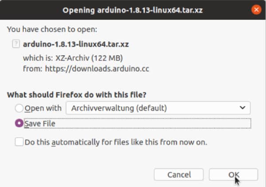Enable Do this automatically checkbox
266x187 pixels.
pyautogui.click(x=19, y=142)
